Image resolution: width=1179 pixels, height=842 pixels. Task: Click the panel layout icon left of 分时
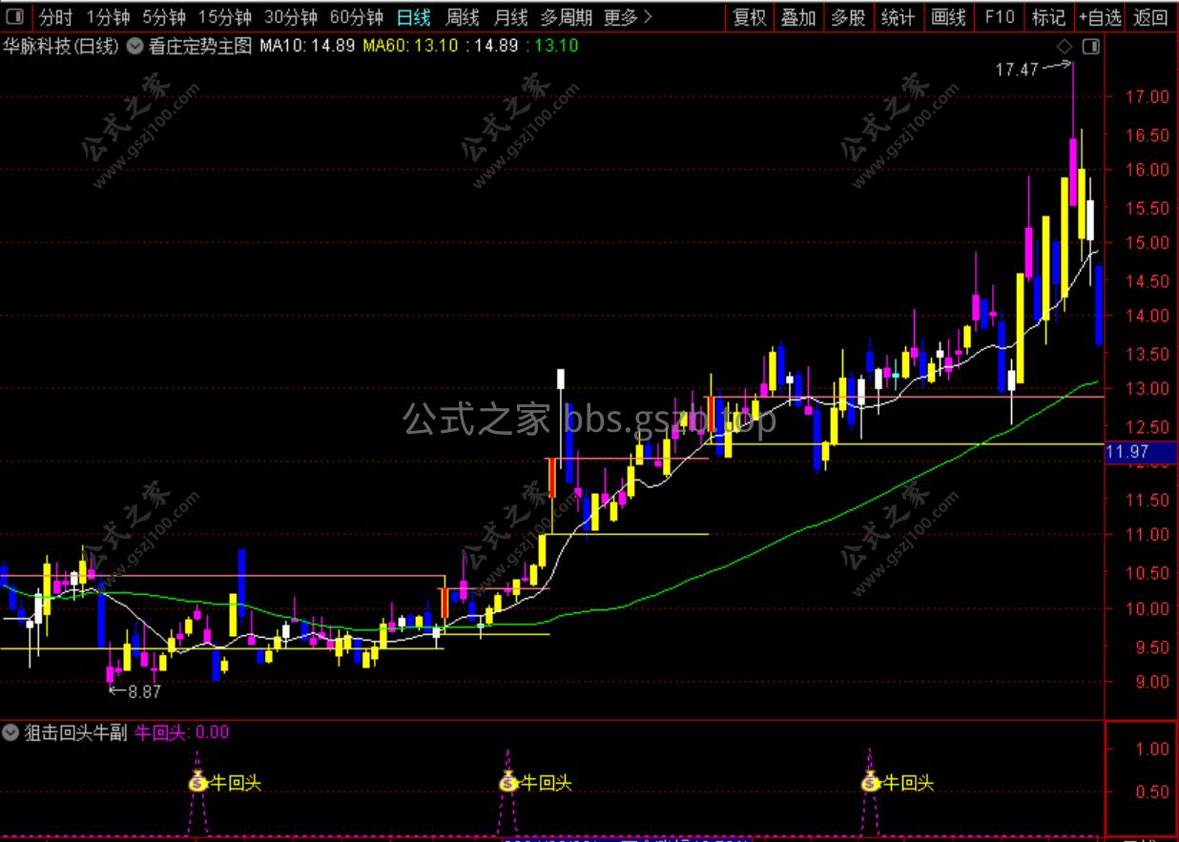[16, 17]
